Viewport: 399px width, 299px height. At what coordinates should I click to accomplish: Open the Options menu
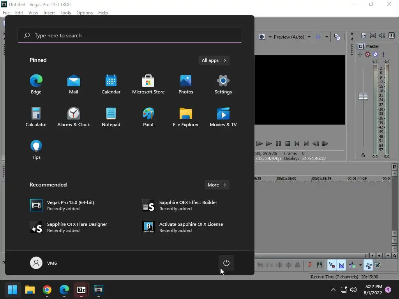pos(85,13)
